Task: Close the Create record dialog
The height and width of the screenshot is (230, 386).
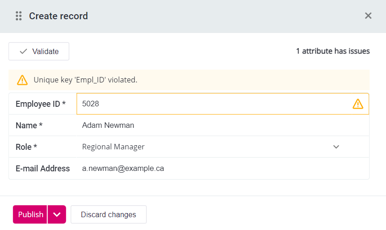Action: (368, 16)
